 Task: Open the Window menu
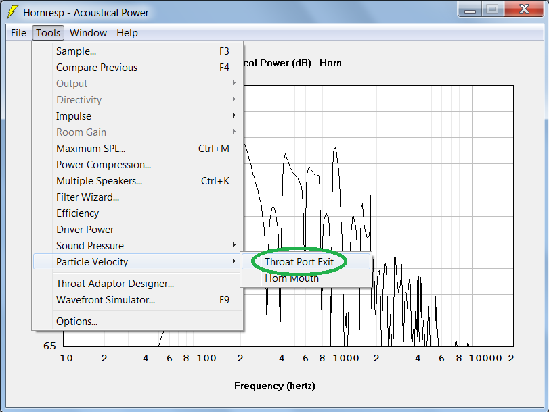tap(88, 33)
